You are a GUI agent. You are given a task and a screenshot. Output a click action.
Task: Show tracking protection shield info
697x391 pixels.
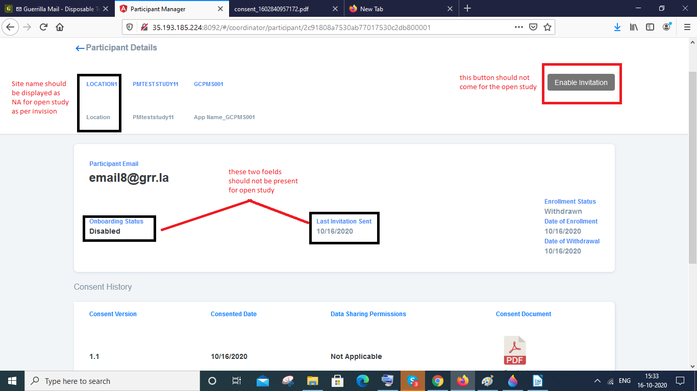point(130,27)
